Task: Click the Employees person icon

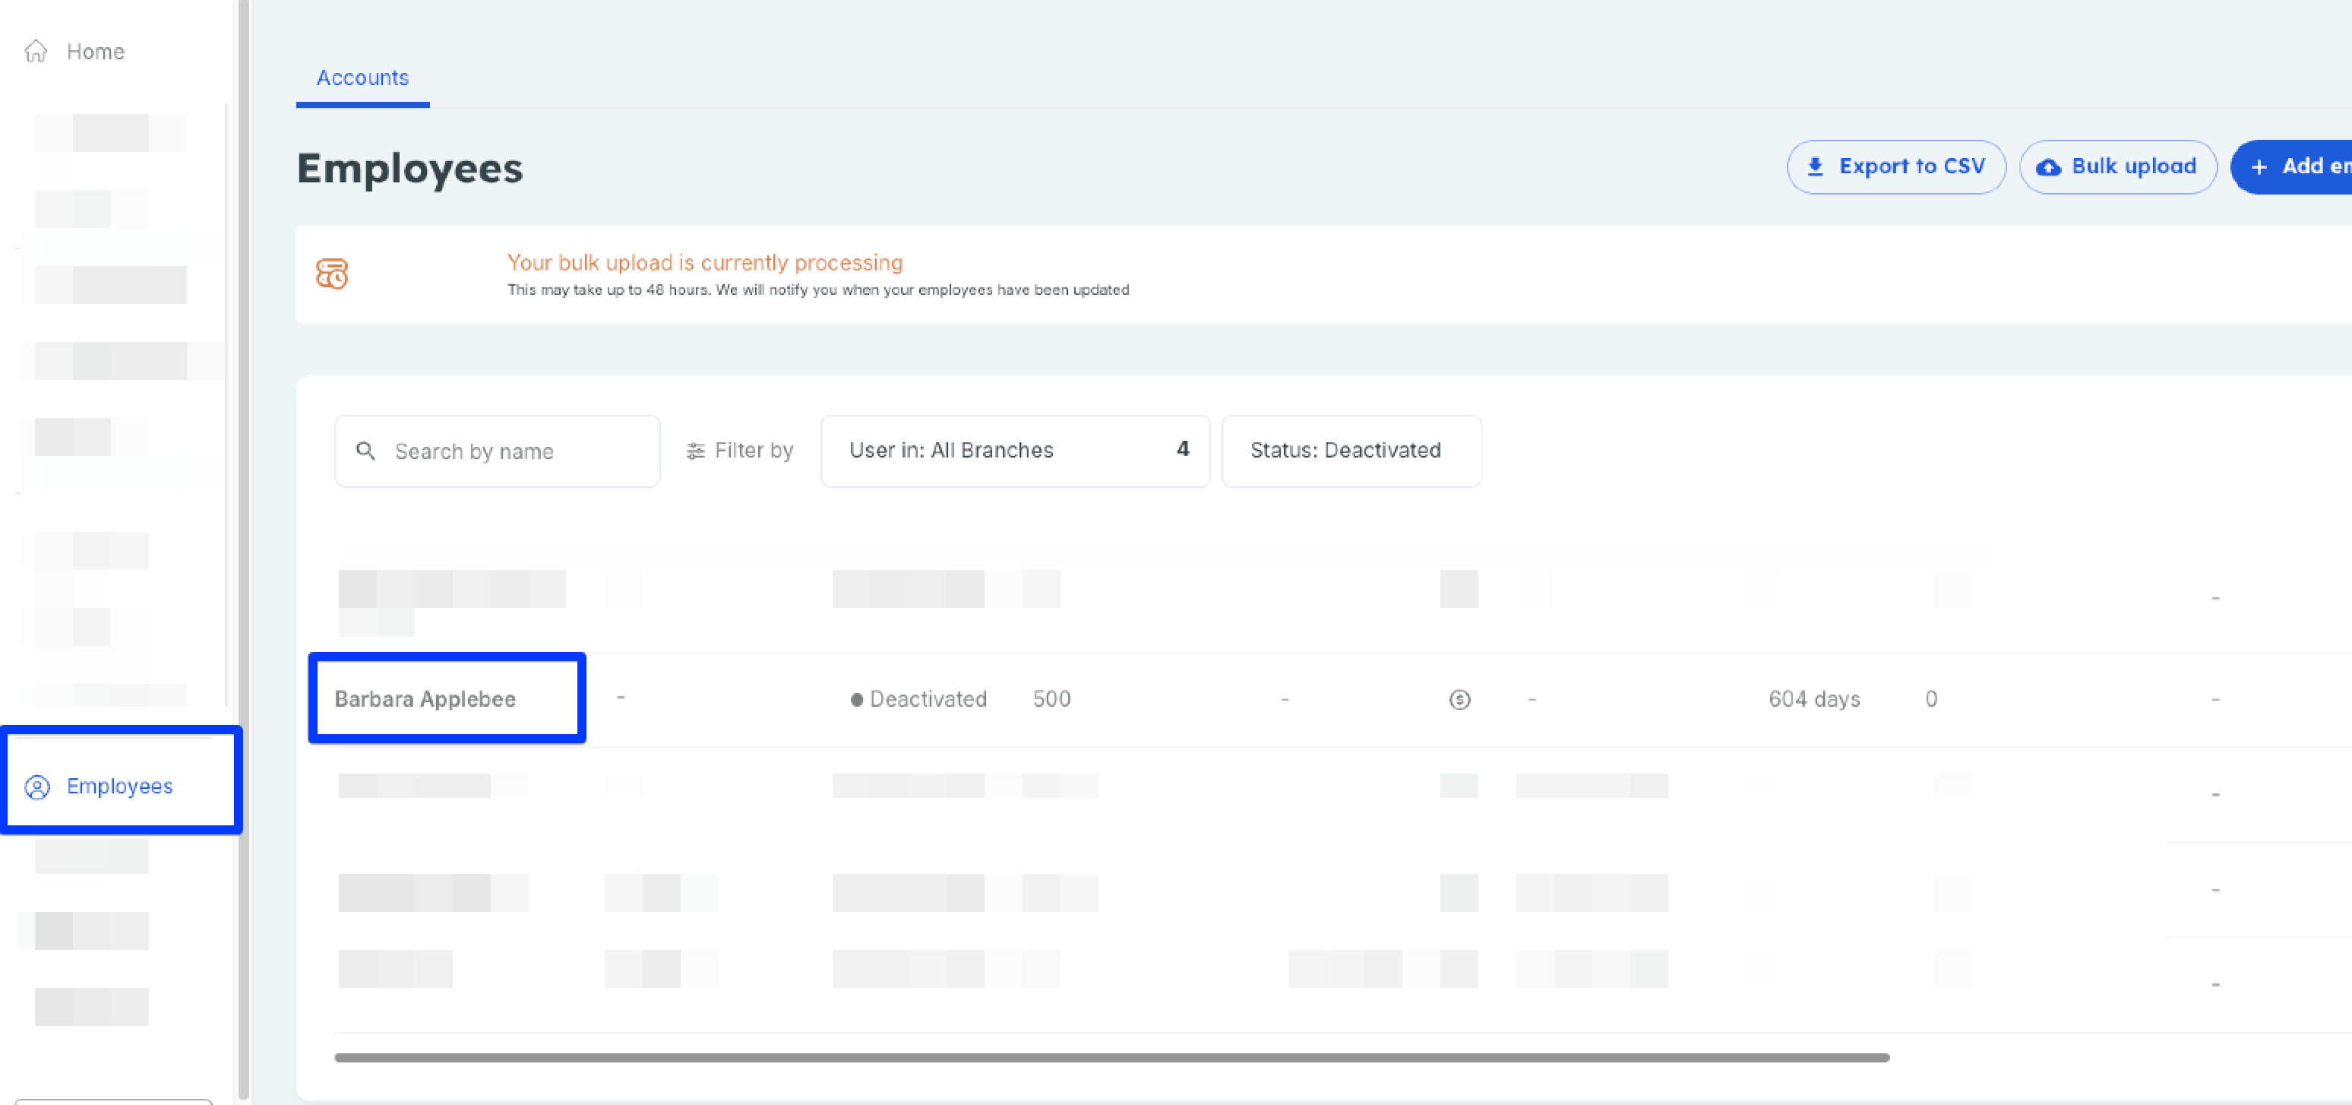Action: (37, 787)
